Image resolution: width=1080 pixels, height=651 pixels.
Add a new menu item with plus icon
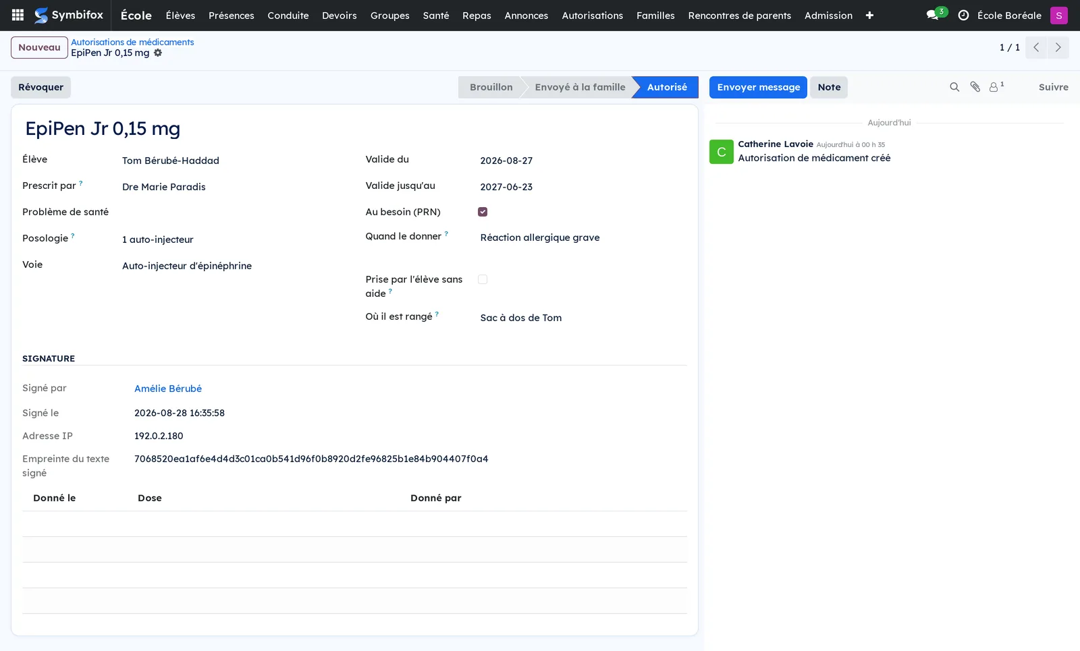click(869, 15)
